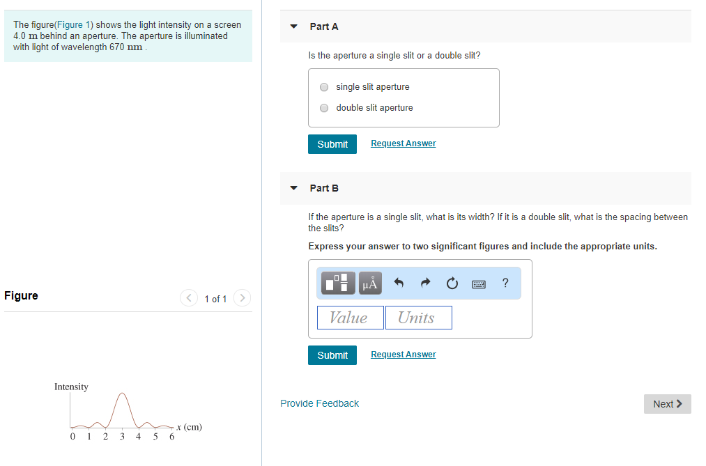Click the help question mark icon
Screen dimensions: 706x466
pyautogui.click(x=505, y=283)
